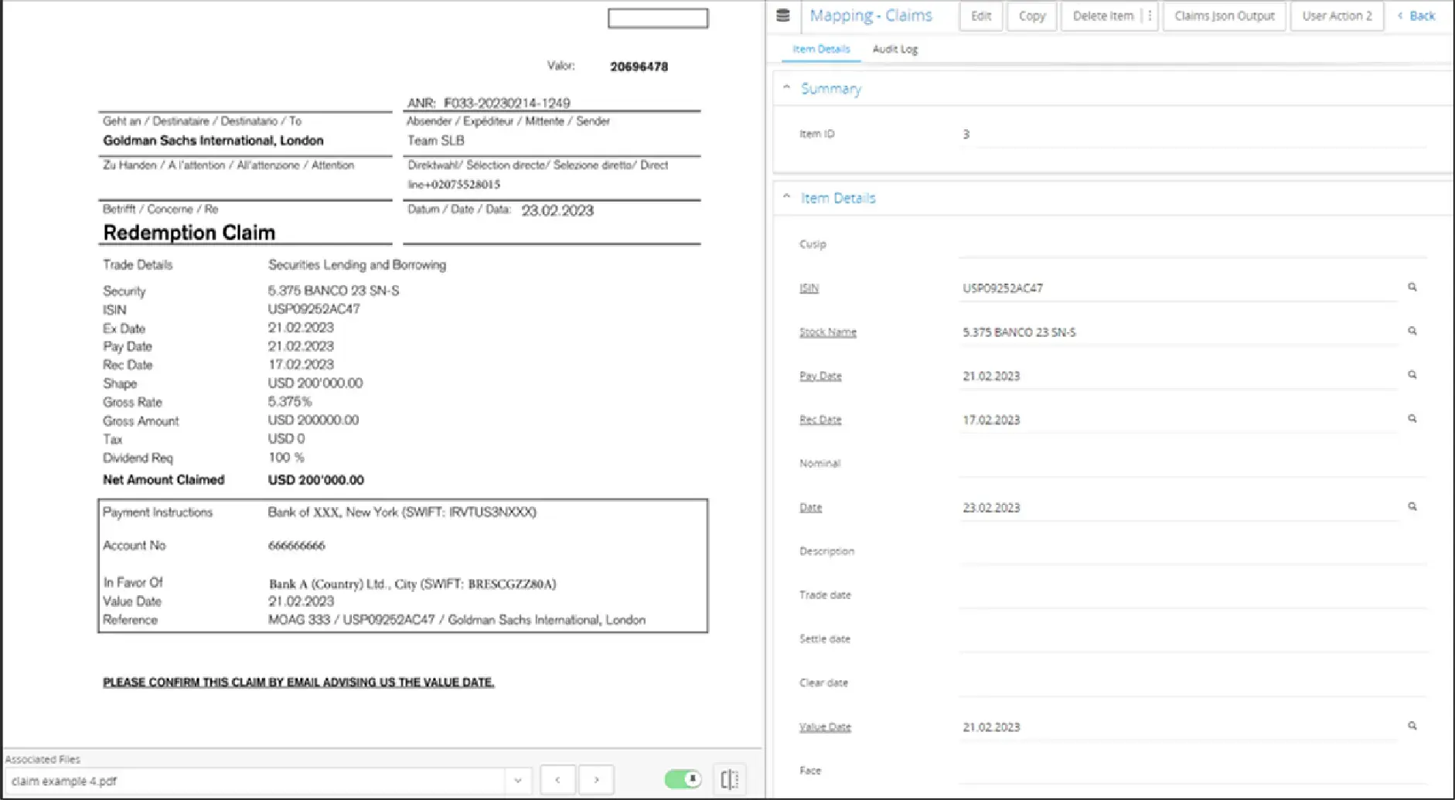Click the split-view icon at bottom right
The height and width of the screenshot is (800, 1455).
coord(728,780)
